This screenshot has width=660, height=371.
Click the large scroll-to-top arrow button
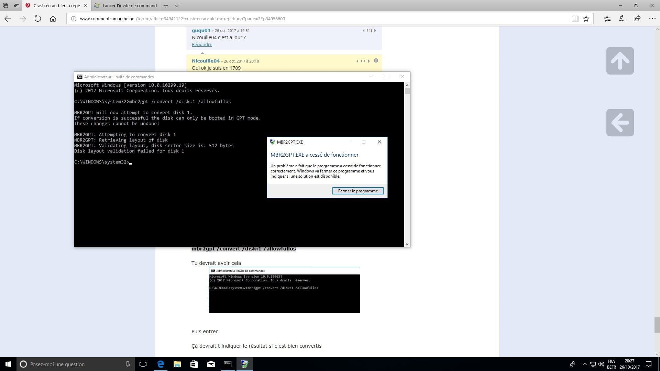(x=620, y=61)
